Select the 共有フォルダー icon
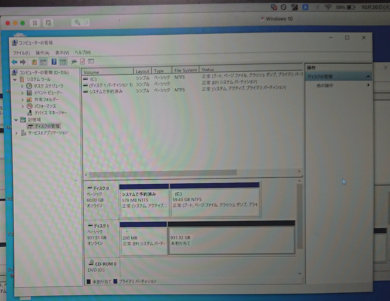 tap(29, 100)
